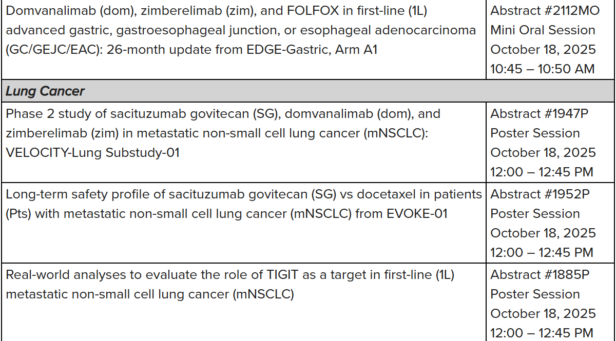Click Poster Session under Abstract #1947P
The image size is (616, 341).
point(535,133)
